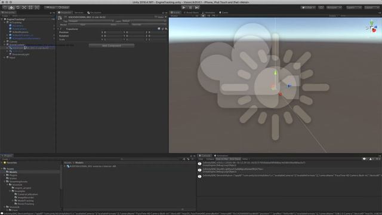This screenshot has width=382, height=215.
Task: Select the Rotate tool in toolbar
Action: tap(18, 8)
